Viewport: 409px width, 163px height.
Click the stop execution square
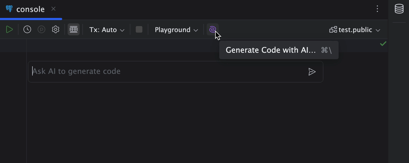[139, 29]
